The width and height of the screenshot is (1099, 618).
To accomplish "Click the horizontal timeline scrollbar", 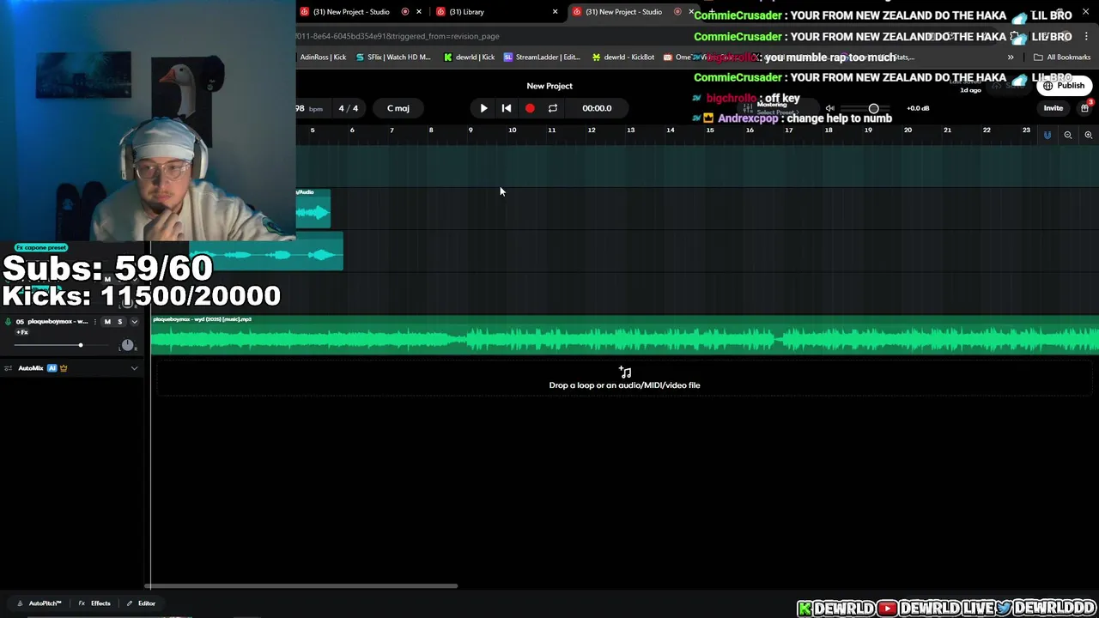I will tap(302, 586).
